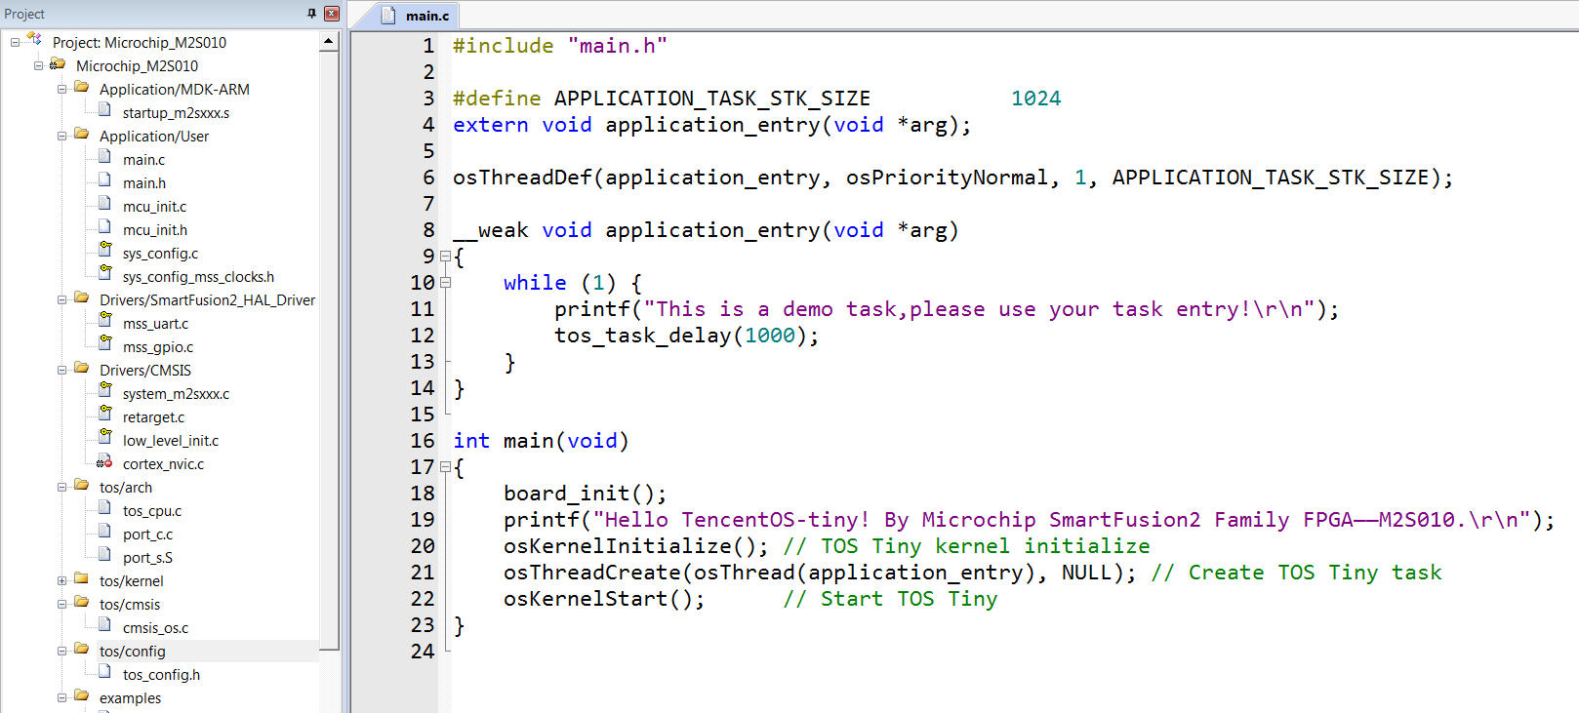Click the Project panel vertical scrollbar thumb

coord(329,350)
